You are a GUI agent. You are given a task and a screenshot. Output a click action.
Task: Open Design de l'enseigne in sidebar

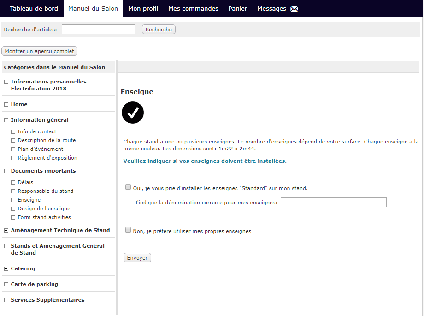[44, 209]
